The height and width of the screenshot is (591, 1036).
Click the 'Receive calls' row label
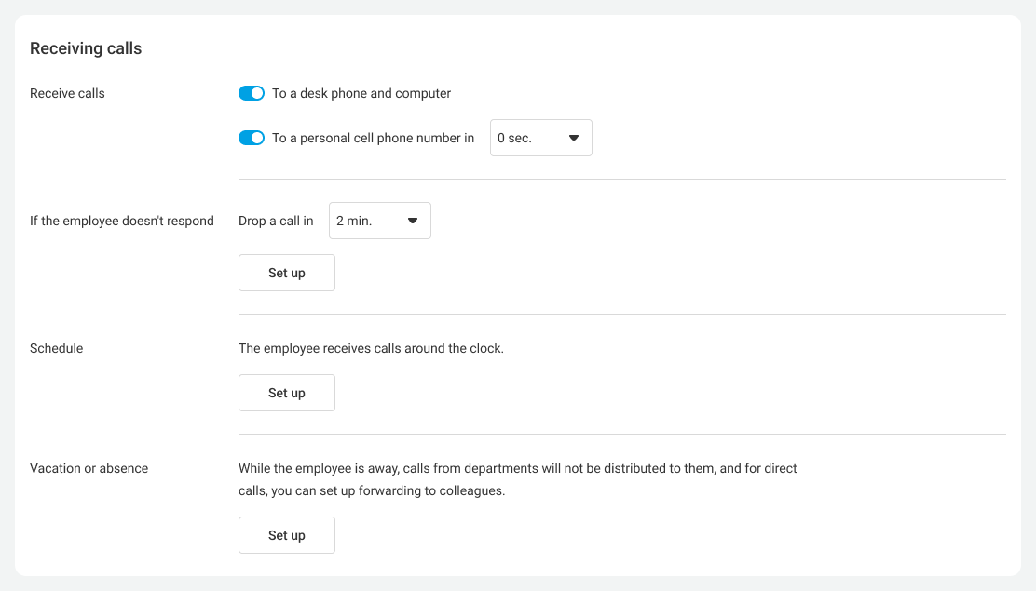click(x=67, y=93)
